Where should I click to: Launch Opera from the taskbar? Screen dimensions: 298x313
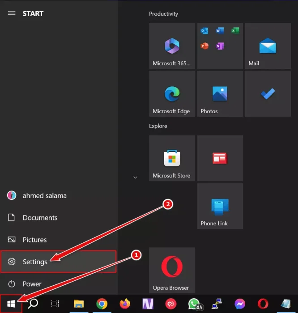click(x=263, y=304)
